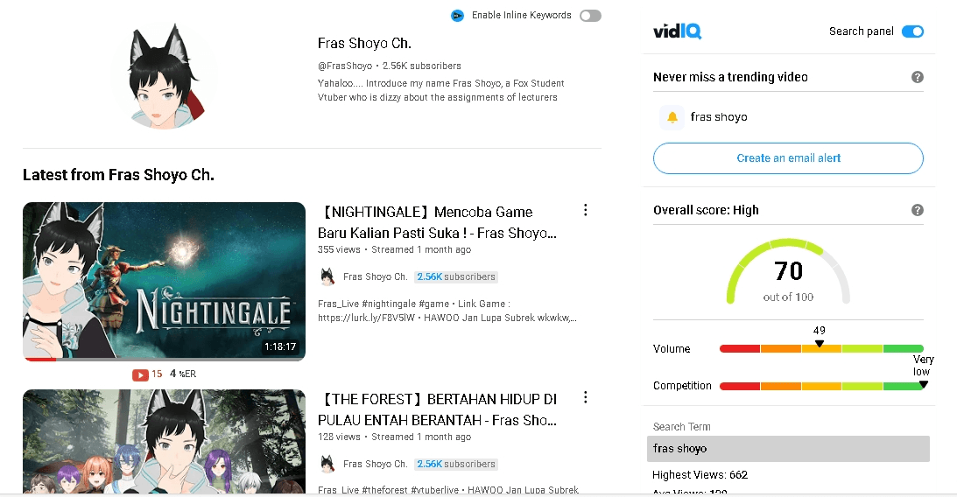The width and height of the screenshot is (957, 497).
Task: Open more options for NIGHTINGALE video
Action: 585,210
